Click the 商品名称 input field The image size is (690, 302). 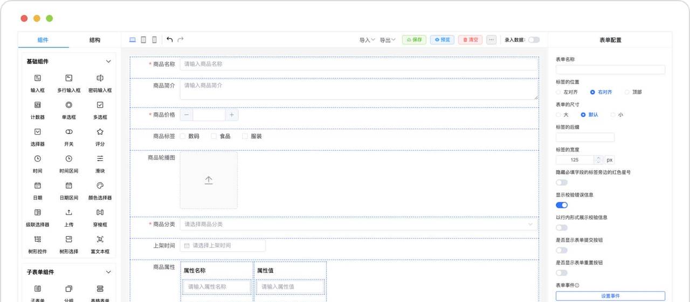(x=358, y=64)
